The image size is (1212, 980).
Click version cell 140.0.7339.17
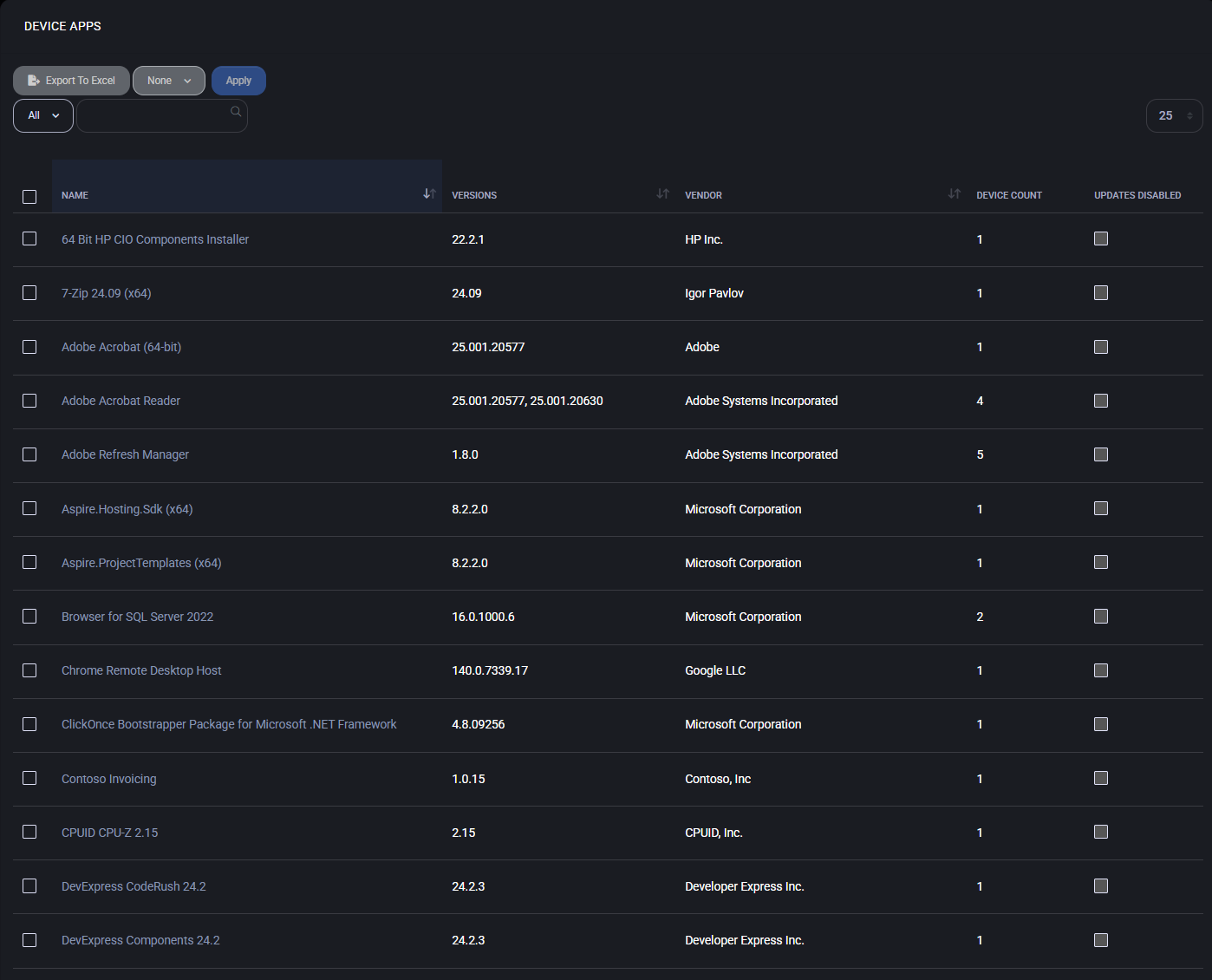tap(490, 670)
